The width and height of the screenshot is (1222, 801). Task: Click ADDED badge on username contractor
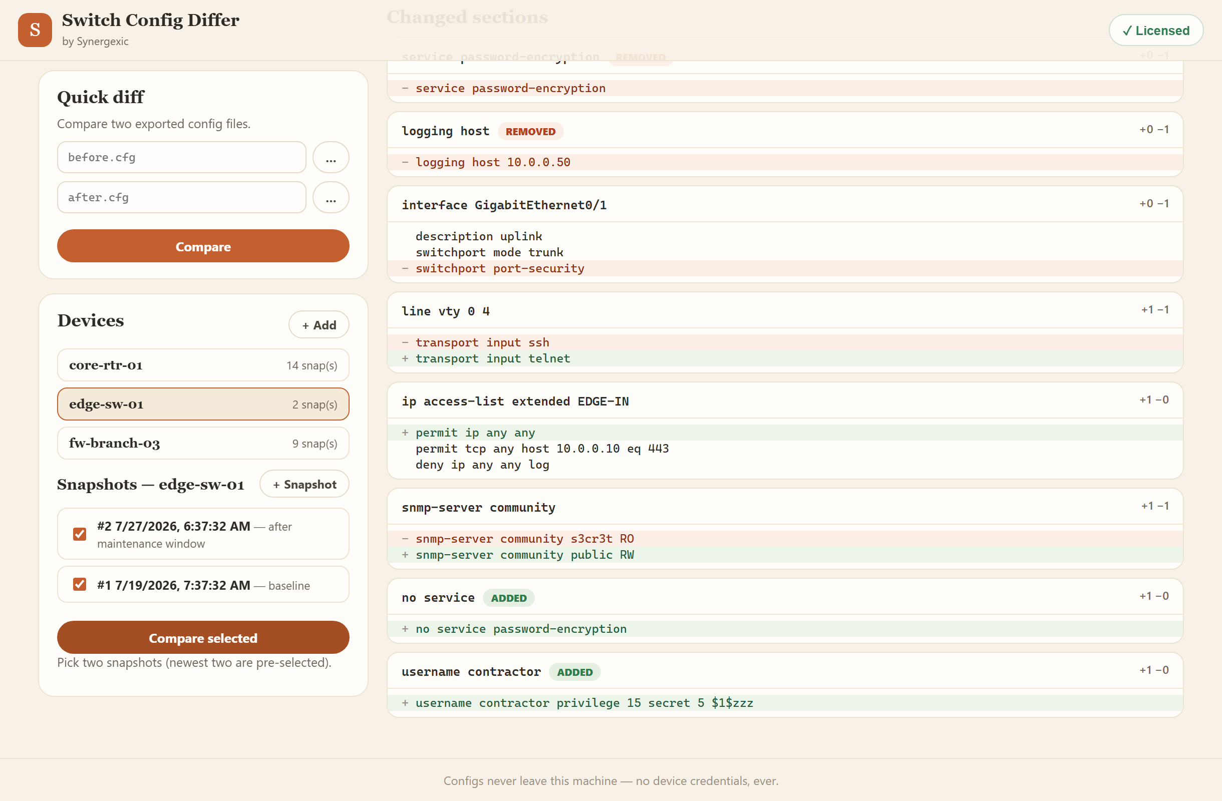click(574, 672)
